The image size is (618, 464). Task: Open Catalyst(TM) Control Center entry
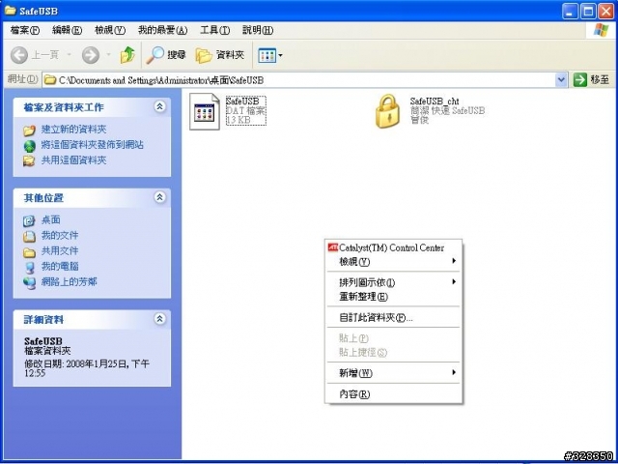(393, 247)
